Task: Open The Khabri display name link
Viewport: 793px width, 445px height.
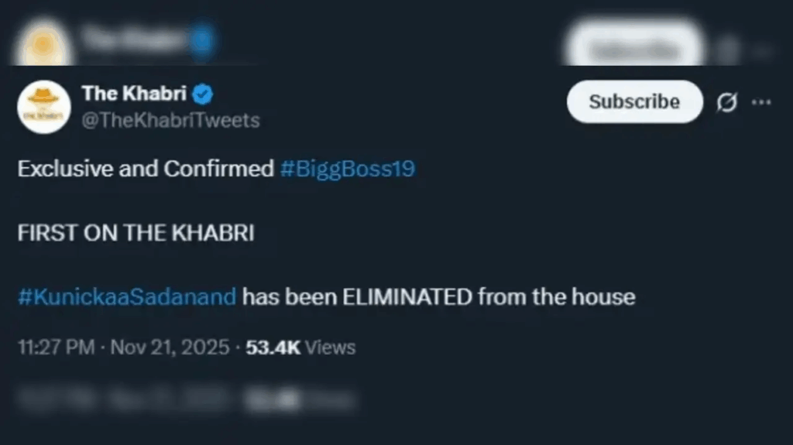Action: click(x=134, y=94)
